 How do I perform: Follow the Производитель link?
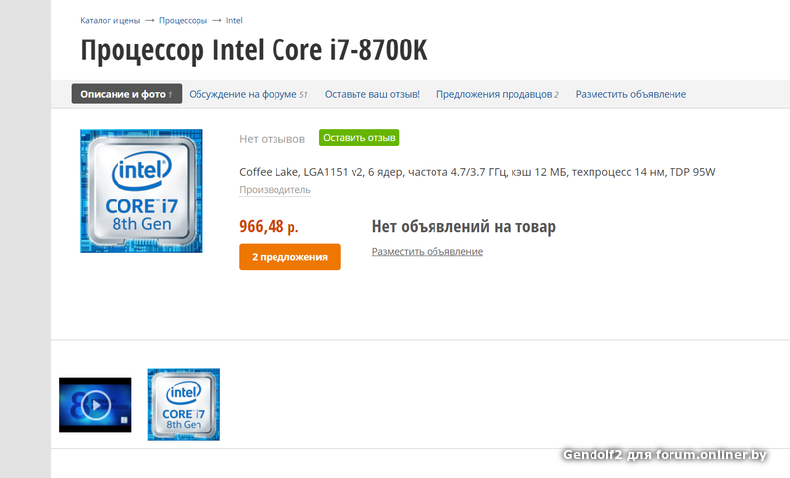tap(276, 190)
